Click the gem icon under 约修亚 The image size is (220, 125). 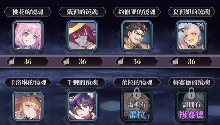[x=121, y=61]
